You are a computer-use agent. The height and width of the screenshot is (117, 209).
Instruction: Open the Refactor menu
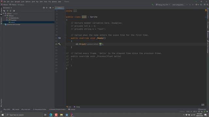pyautogui.click(x=28, y=2)
